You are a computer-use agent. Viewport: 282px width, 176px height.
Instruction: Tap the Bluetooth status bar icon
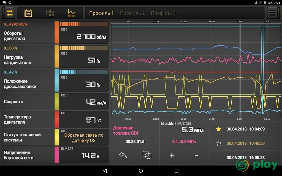coord(256,3)
